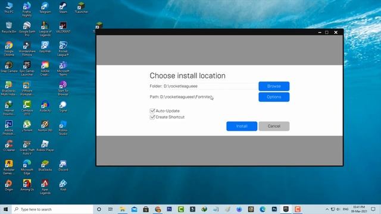Open the notification center
This screenshot has width=381, height=214.
(373, 209)
